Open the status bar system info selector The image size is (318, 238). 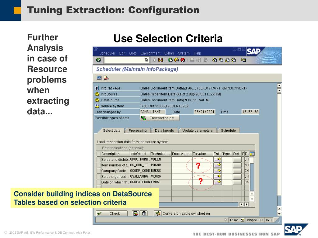tap(242, 220)
